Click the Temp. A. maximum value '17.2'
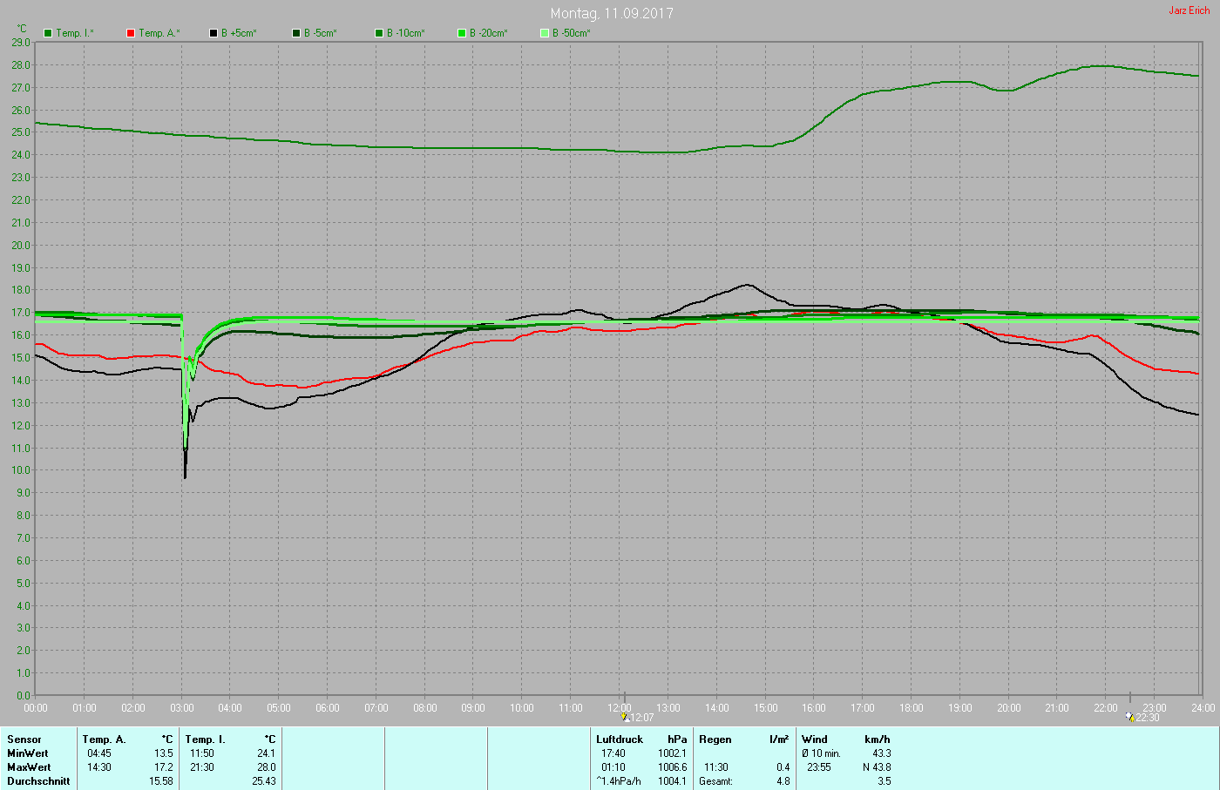The height and width of the screenshot is (790, 1220). (164, 767)
